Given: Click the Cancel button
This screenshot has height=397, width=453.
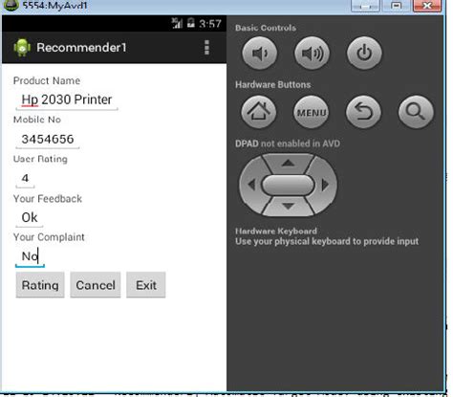Looking at the screenshot, I should click(96, 285).
